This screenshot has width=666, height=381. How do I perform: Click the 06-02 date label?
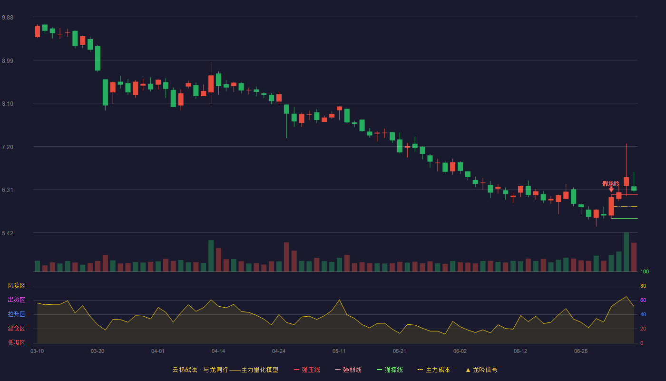click(x=460, y=351)
